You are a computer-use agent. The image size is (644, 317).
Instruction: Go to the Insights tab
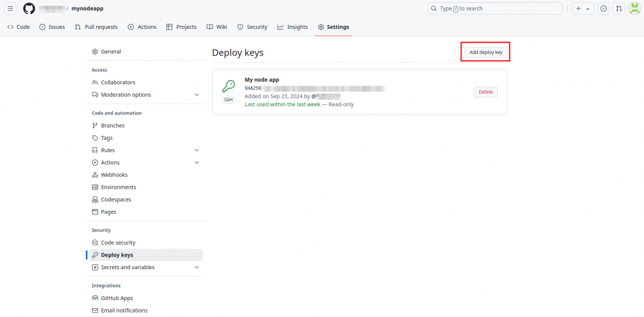point(292,27)
